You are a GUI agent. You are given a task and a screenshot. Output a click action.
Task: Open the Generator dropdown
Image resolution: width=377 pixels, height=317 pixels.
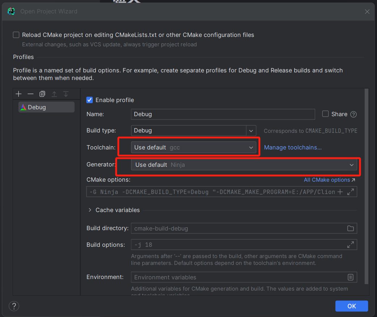[x=244, y=165]
